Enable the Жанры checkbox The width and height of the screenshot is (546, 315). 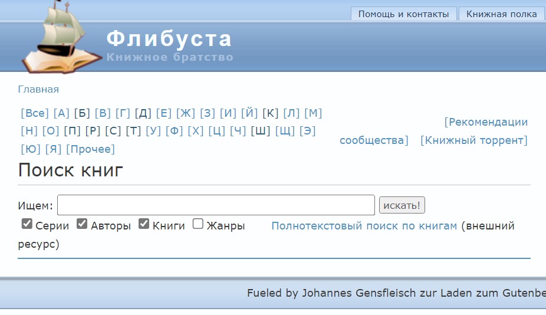(198, 224)
